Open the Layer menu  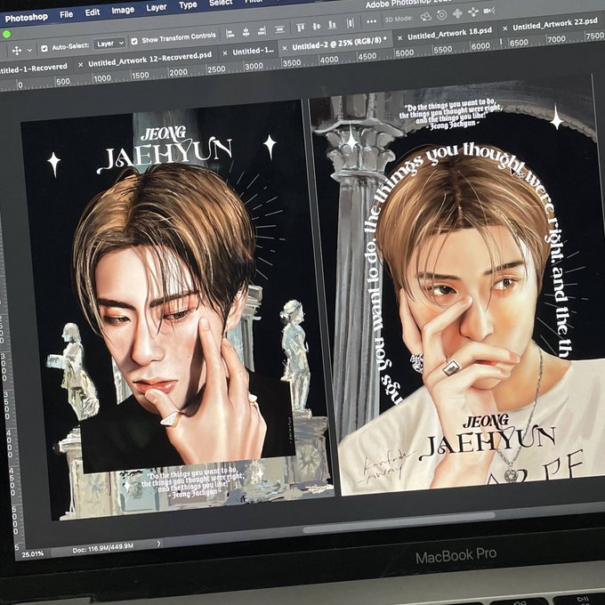click(157, 7)
